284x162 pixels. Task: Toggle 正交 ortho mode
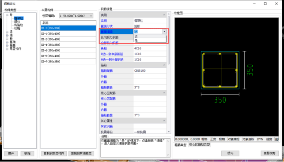[213, 139]
